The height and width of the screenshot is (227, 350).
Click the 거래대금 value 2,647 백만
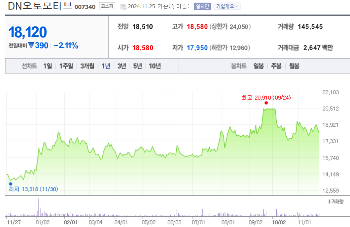318,48
